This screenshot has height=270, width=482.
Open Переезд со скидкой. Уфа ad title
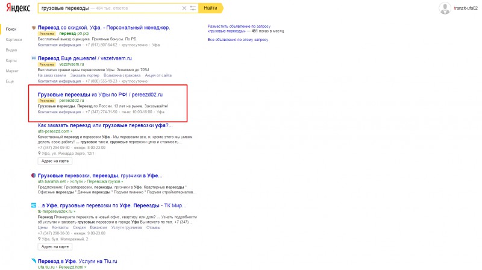104,27
